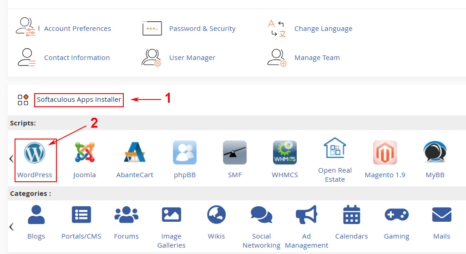This screenshot has width=466, height=254.
Task: Click the MyBB text label
Action: click(435, 175)
